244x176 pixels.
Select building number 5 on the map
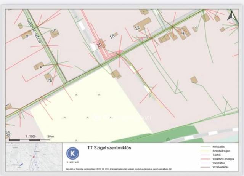tap(54, 32)
